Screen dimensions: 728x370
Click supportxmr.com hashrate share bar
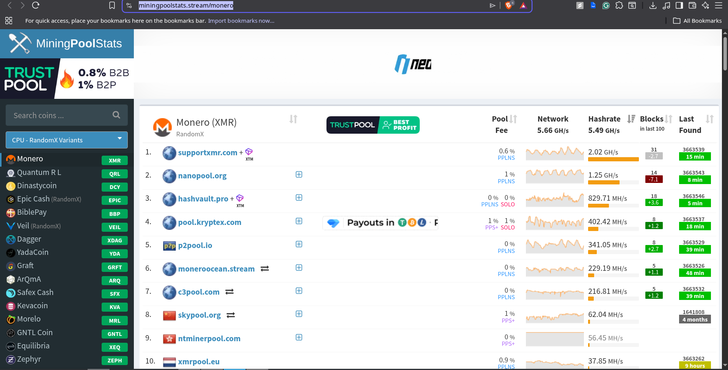pos(613,159)
